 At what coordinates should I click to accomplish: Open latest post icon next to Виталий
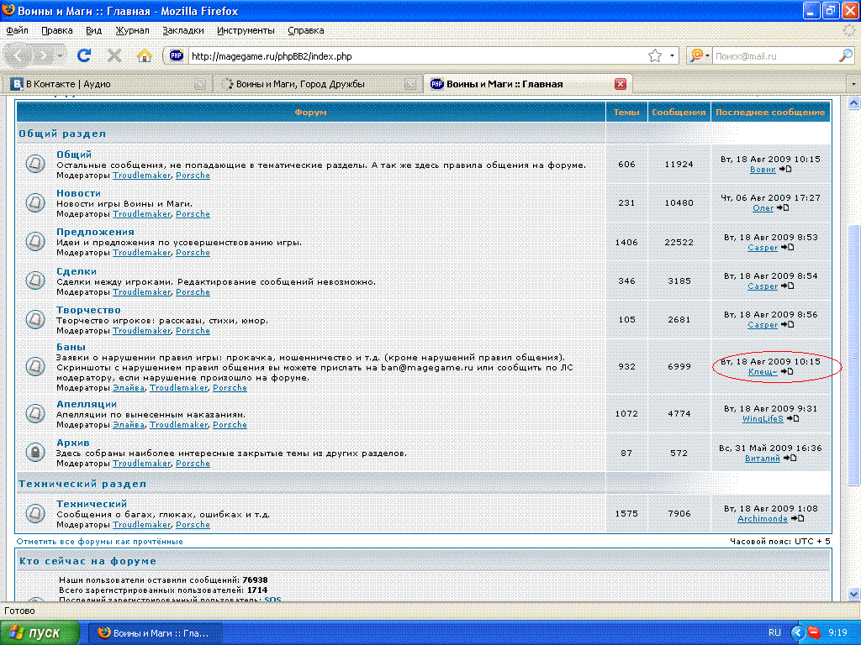click(790, 458)
